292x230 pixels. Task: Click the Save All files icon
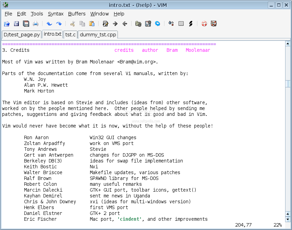pyautogui.click(x=26, y=24)
